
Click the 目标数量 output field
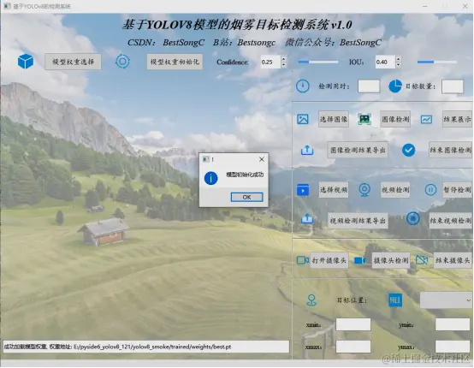click(453, 86)
